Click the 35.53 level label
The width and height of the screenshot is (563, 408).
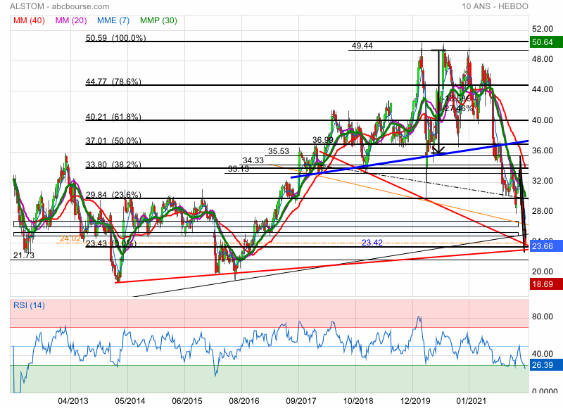click(x=279, y=151)
